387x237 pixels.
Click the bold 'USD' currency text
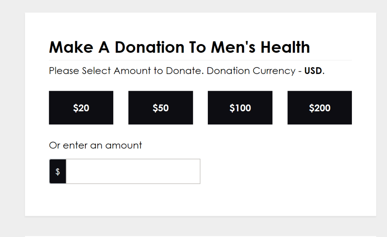(313, 71)
